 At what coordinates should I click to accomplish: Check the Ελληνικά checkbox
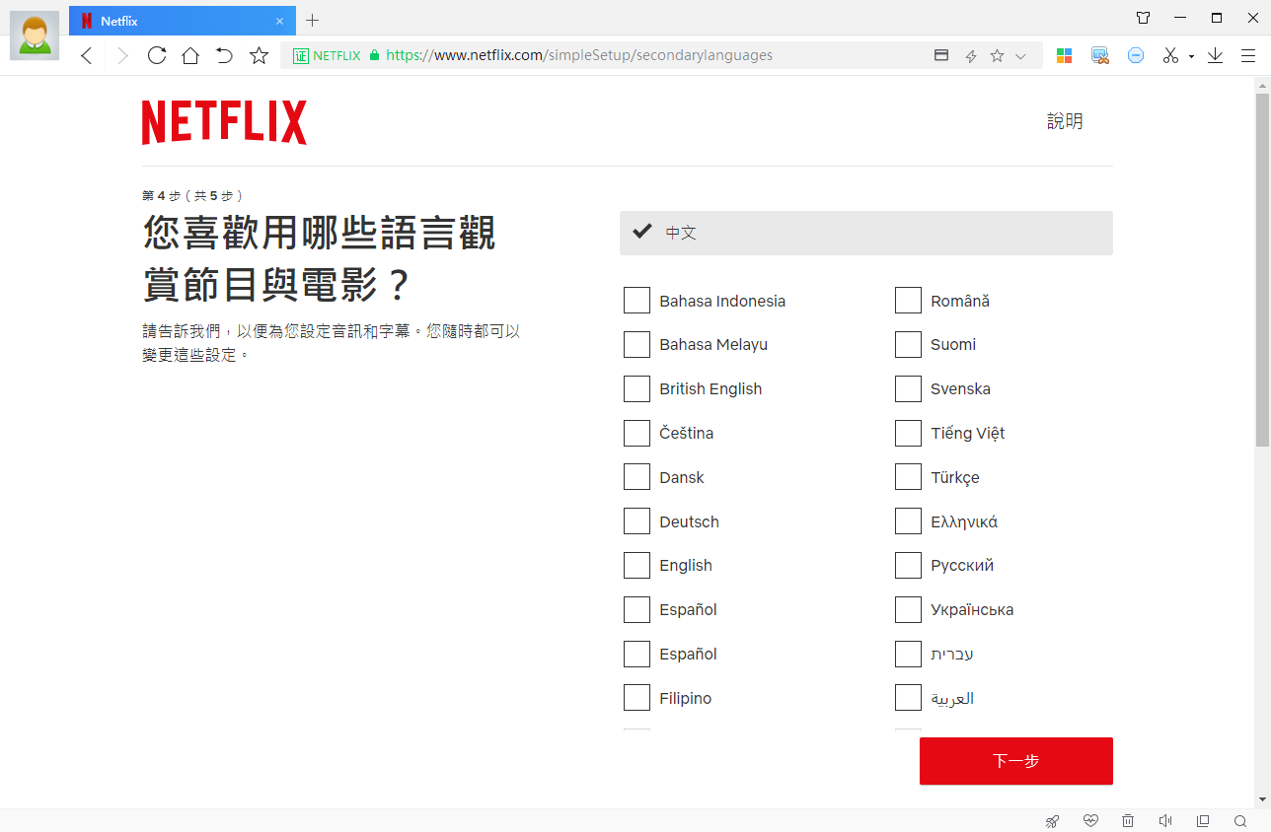point(908,521)
